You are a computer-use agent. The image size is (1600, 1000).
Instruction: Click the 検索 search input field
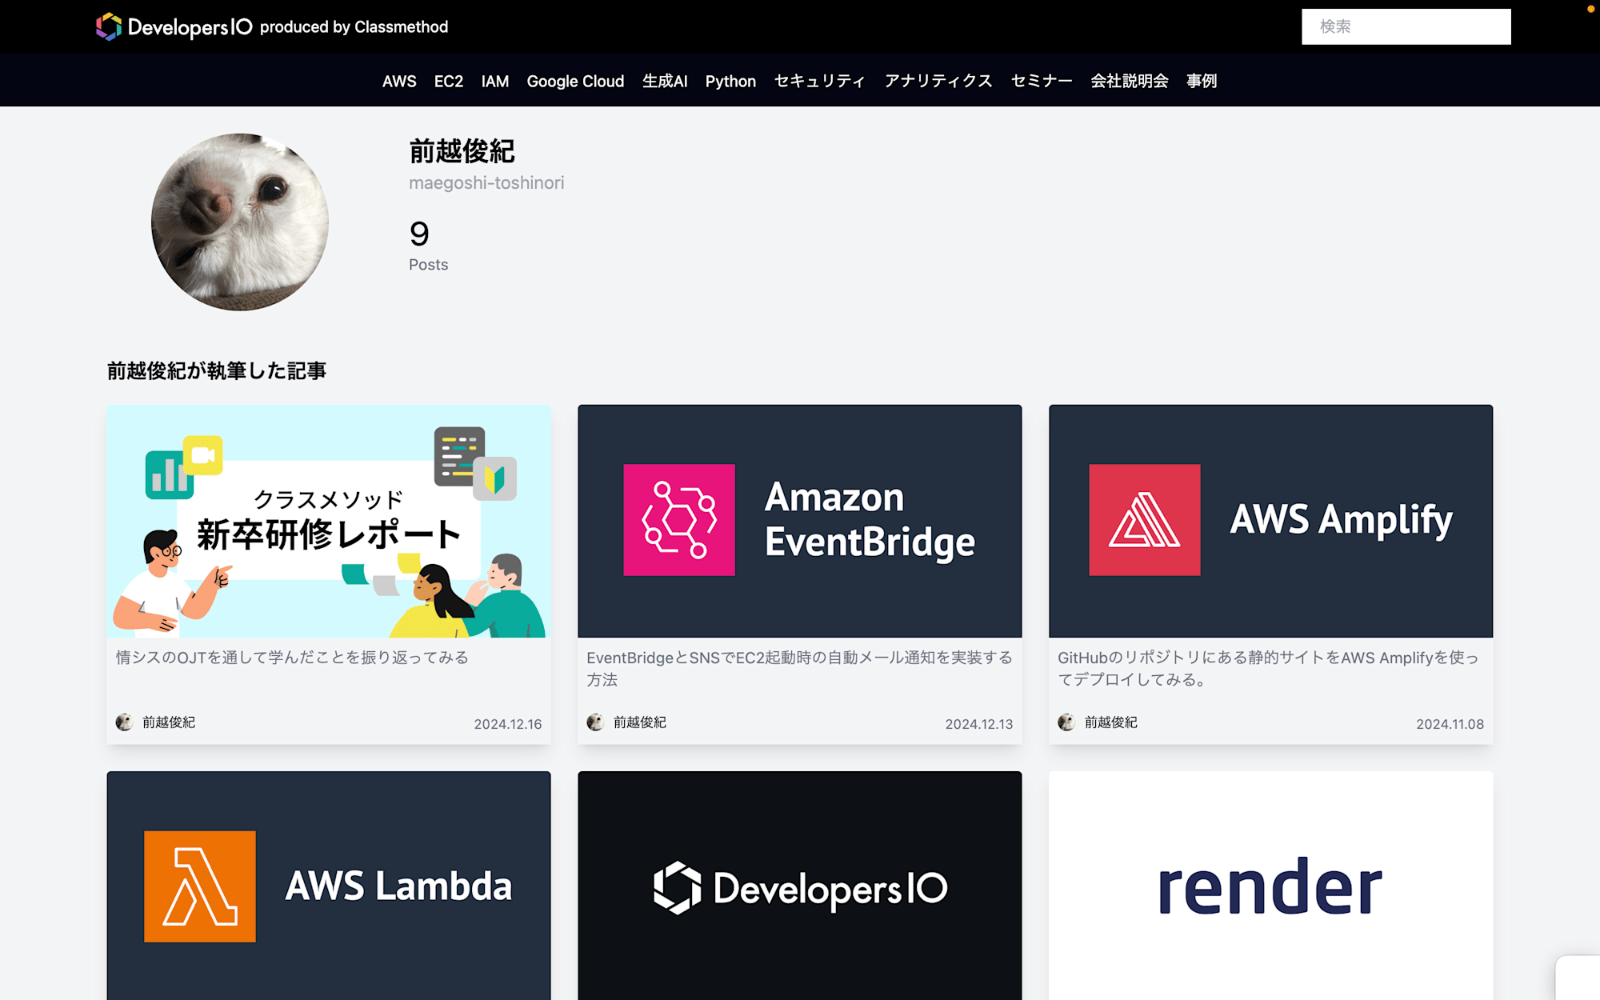click(x=1406, y=26)
